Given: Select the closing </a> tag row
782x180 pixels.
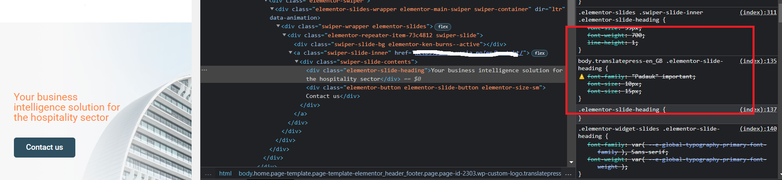Looking at the screenshot, I should pyautogui.click(x=300, y=114).
